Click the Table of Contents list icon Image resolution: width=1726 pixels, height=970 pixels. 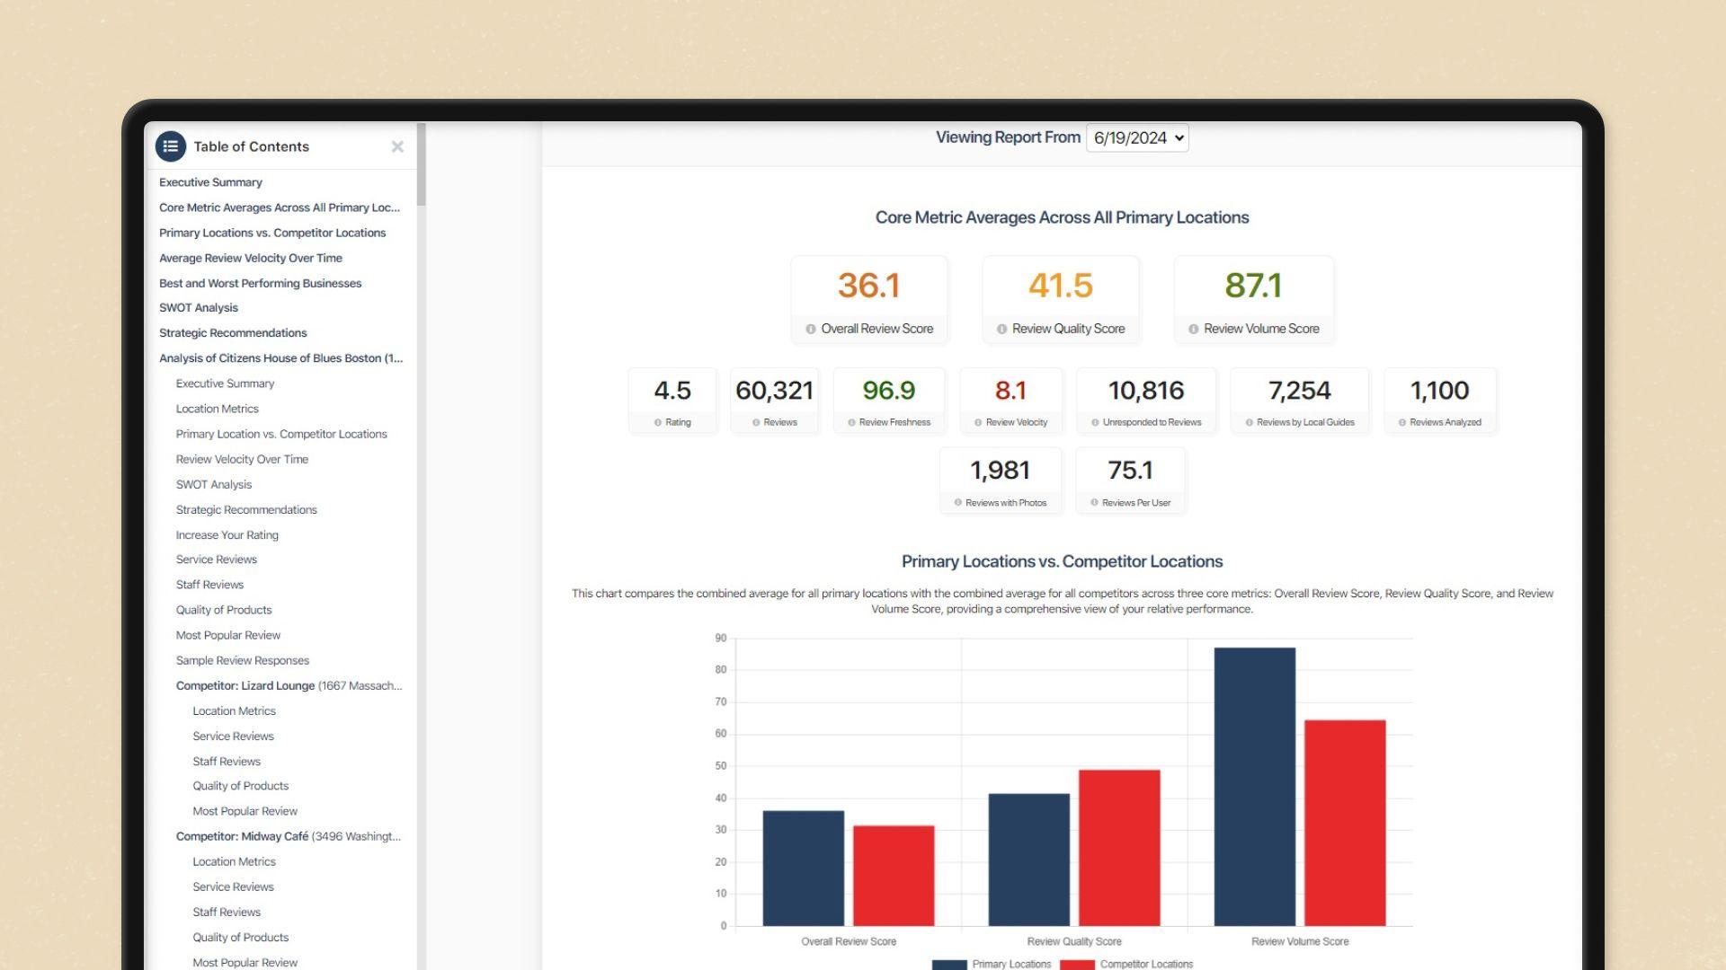[x=170, y=146]
